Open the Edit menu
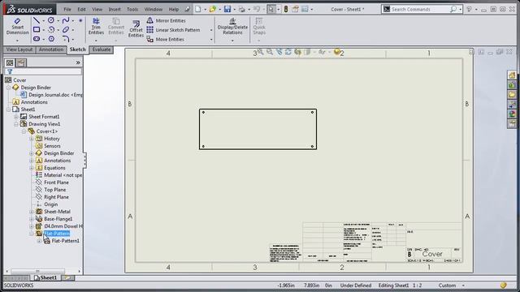Viewport: 520px width, 292px height. [x=81, y=9]
